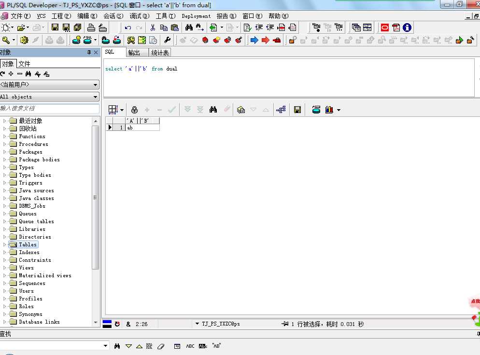Screen dimensions: 480x355
Task: Click the 'A'||'B' column header
Action: 142,121
